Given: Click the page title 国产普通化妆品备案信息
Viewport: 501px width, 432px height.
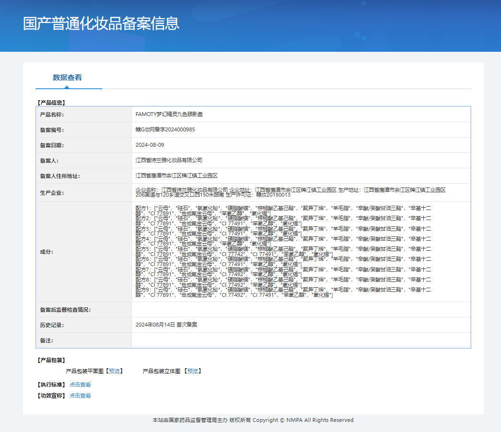Looking at the screenshot, I should pos(101,23).
